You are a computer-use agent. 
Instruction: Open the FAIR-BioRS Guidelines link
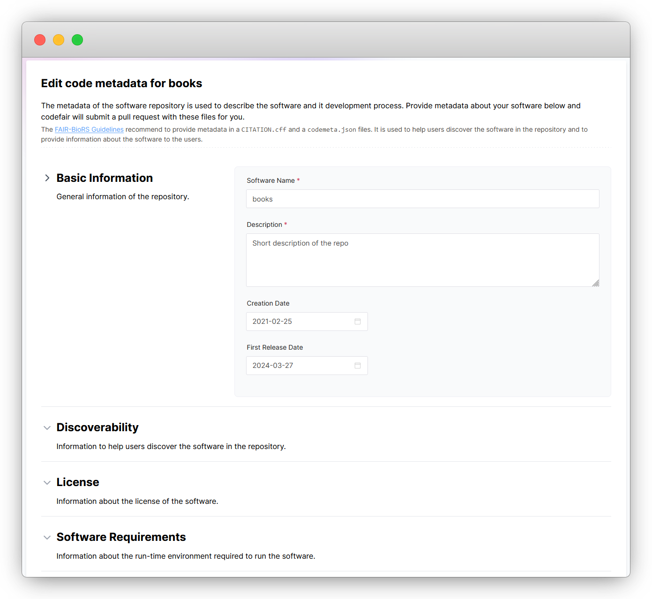point(89,129)
